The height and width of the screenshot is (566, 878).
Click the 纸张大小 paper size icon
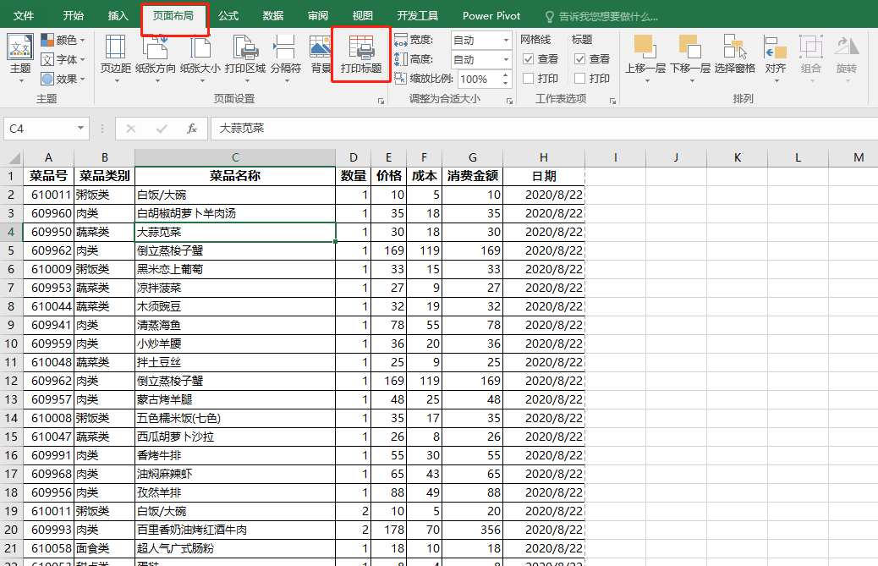[200, 47]
